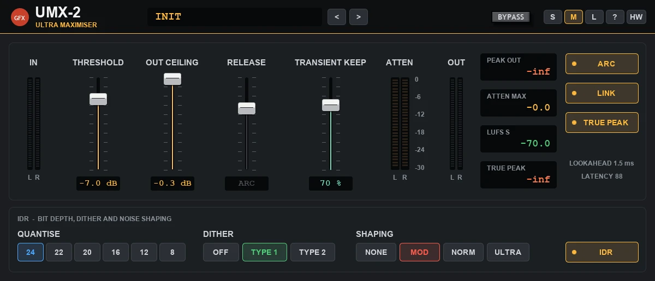Viewport: 655px width, 281px height.
Task: Click the out ceiling -0.3 dB field
Action: [x=172, y=184]
